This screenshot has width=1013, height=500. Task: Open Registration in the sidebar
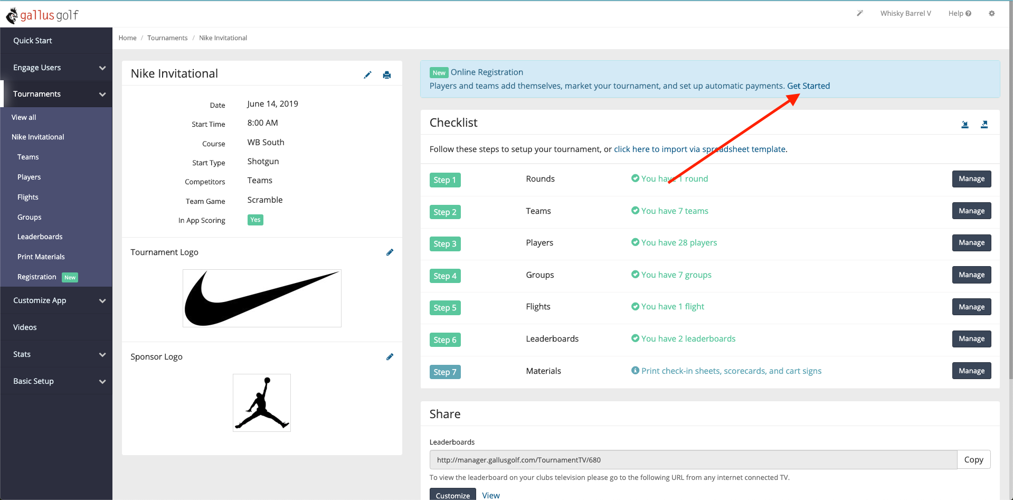point(37,277)
